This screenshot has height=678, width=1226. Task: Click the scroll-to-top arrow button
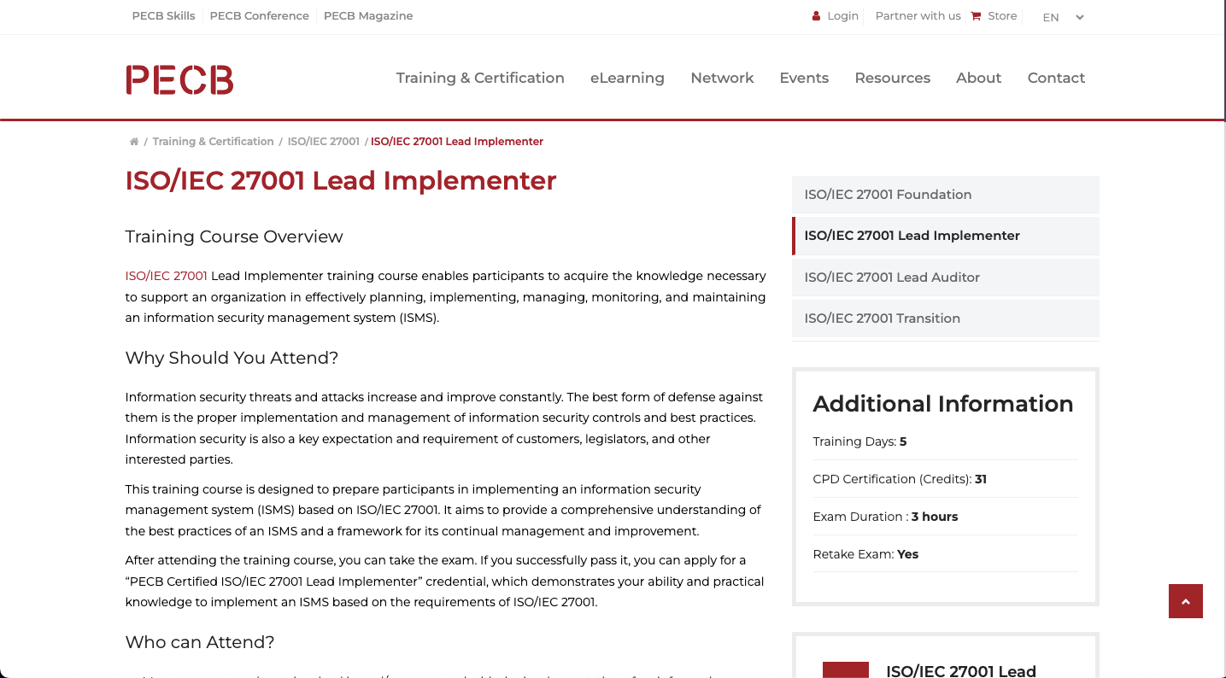tap(1185, 601)
